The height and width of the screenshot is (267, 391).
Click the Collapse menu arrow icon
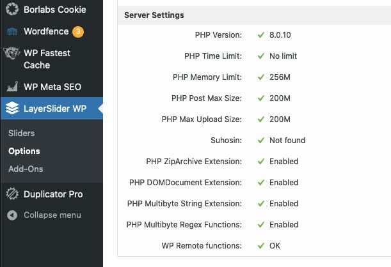point(12,215)
